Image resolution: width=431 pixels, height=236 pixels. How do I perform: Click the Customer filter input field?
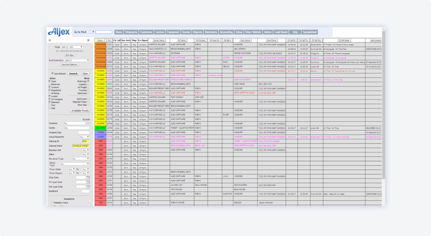tap(75, 124)
